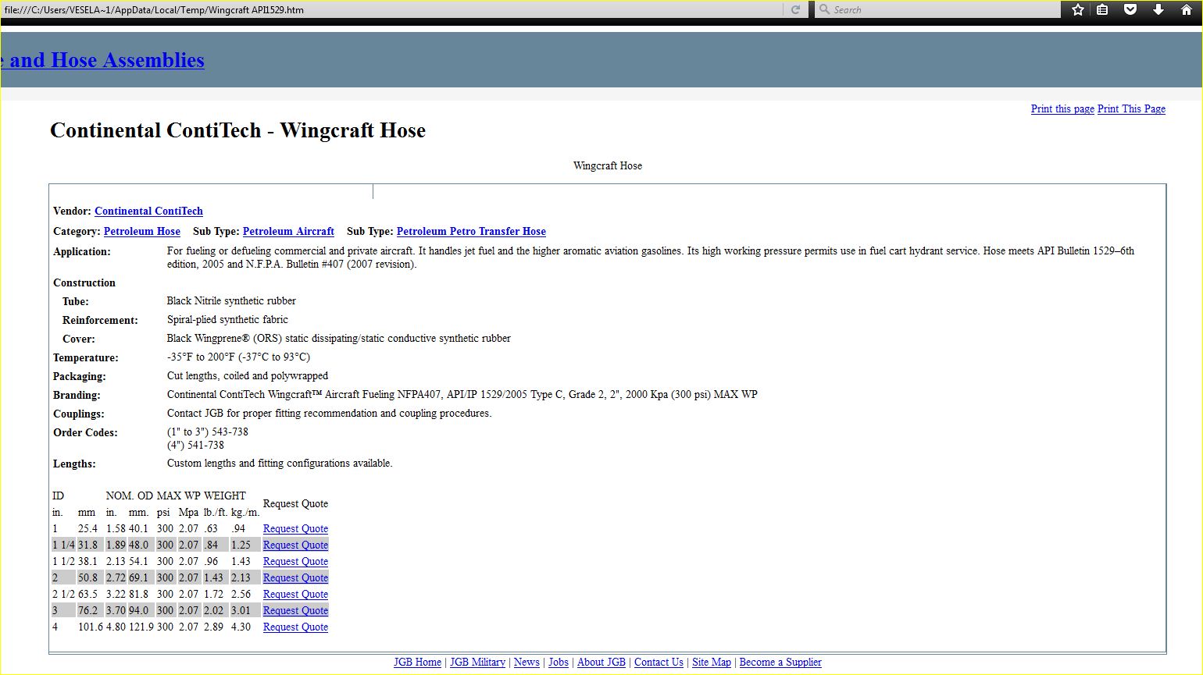Open the Petroleum Aircraft sub type link

[288, 232]
